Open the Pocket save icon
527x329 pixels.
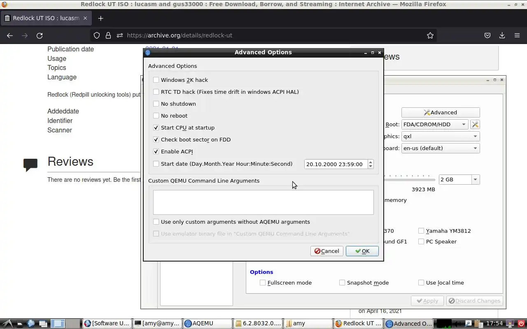coord(487,35)
